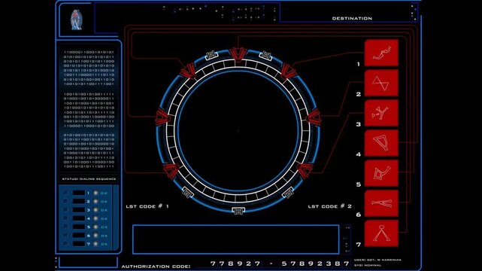482x271 pixels.
Task: Click the red lower-left chevron on the gate ring
Action: pyautogui.click(x=171, y=171)
